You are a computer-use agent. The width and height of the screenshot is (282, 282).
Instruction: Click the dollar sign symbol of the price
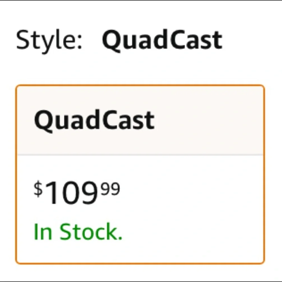(38, 189)
